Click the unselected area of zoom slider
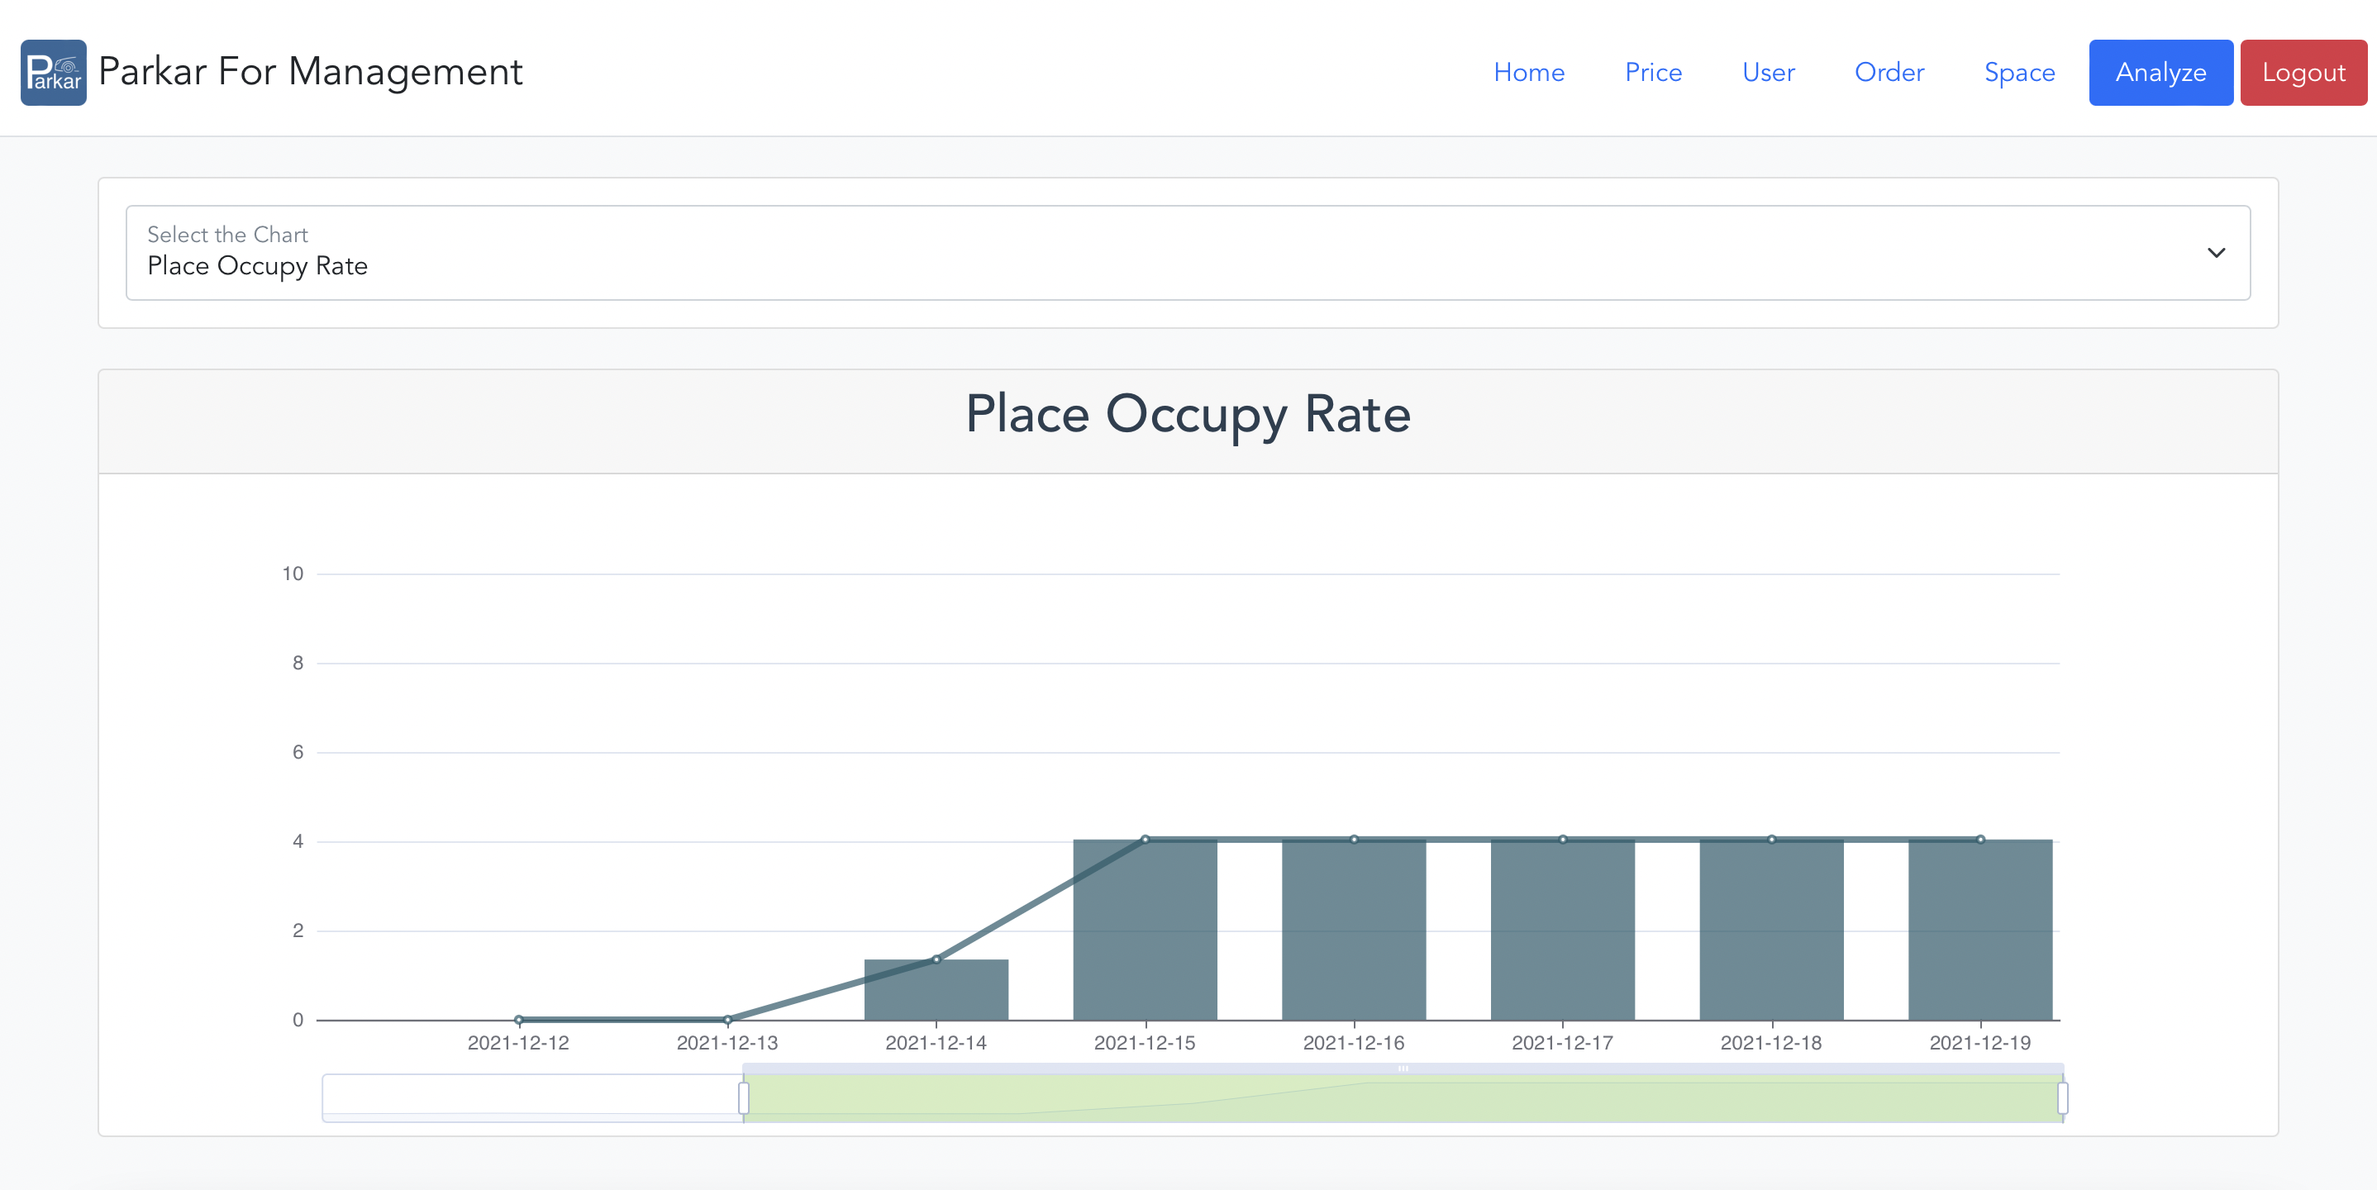The height and width of the screenshot is (1190, 2377). pos(531,1096)
